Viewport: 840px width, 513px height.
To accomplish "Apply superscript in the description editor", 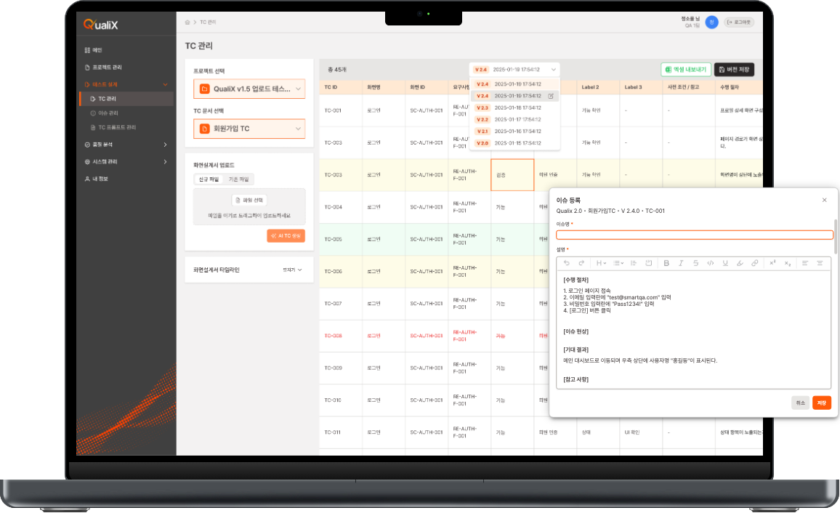I will coord(772,263).
